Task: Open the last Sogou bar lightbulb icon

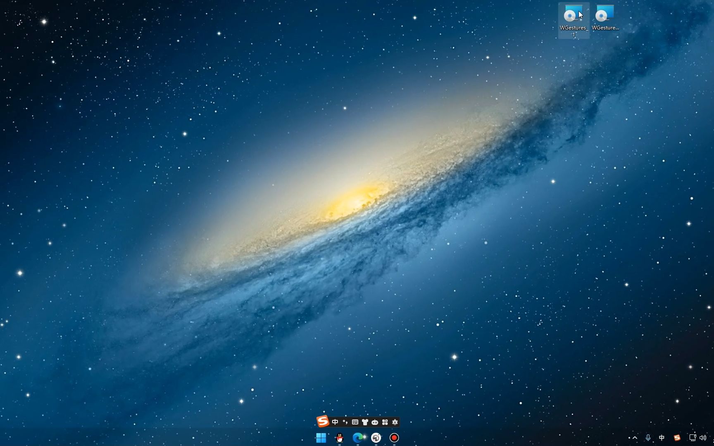Action: (395, 422)
